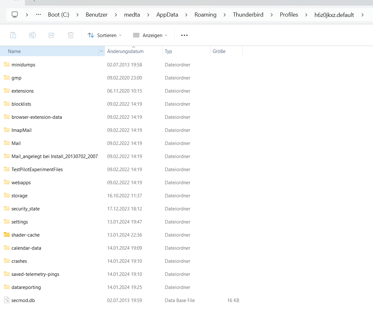Open the Sortieren dropdown menu
373x311 pixels.
pyautogui.click(x=105, y=35)
